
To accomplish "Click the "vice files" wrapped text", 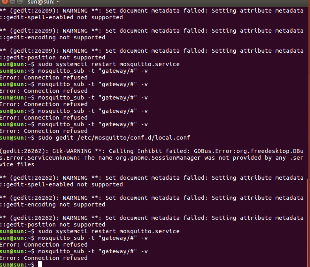I will pos(17,164).
